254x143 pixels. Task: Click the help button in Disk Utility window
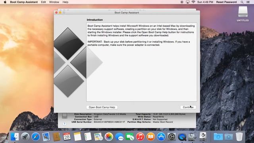[64, 124]
